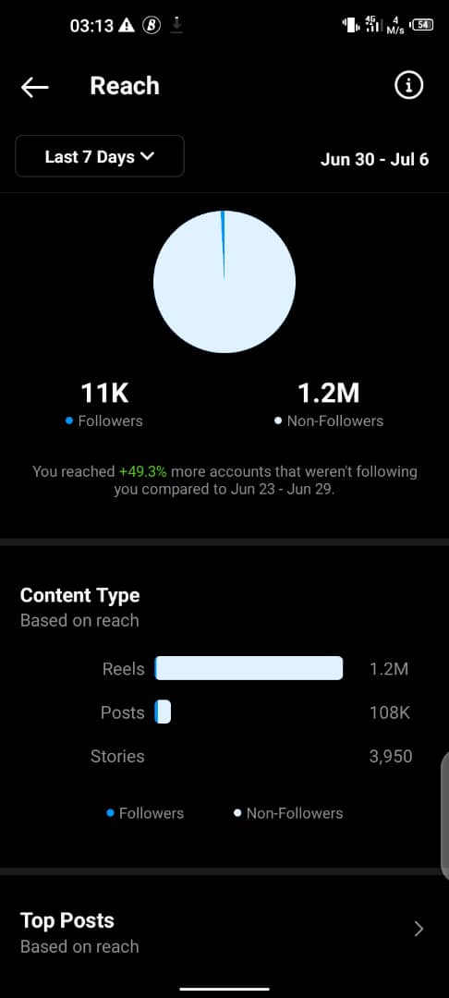Viewport: 449px width, 998px height.
Task: Tap the white Non-Followers dot under pie chart
Action: (278, 420)
